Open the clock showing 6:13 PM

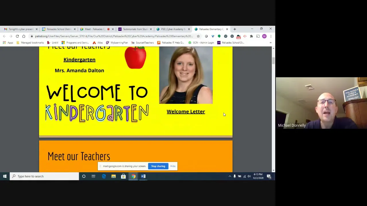[258, 176]
